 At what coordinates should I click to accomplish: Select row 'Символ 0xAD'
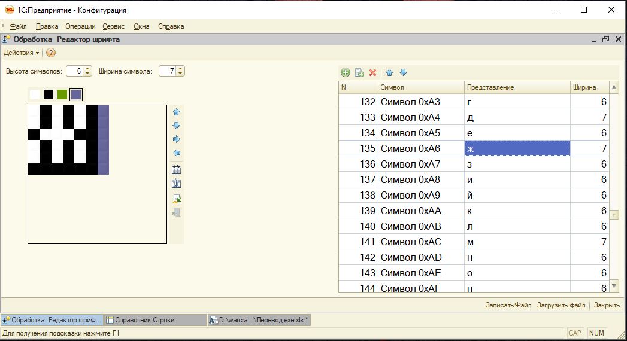(474, 258)
